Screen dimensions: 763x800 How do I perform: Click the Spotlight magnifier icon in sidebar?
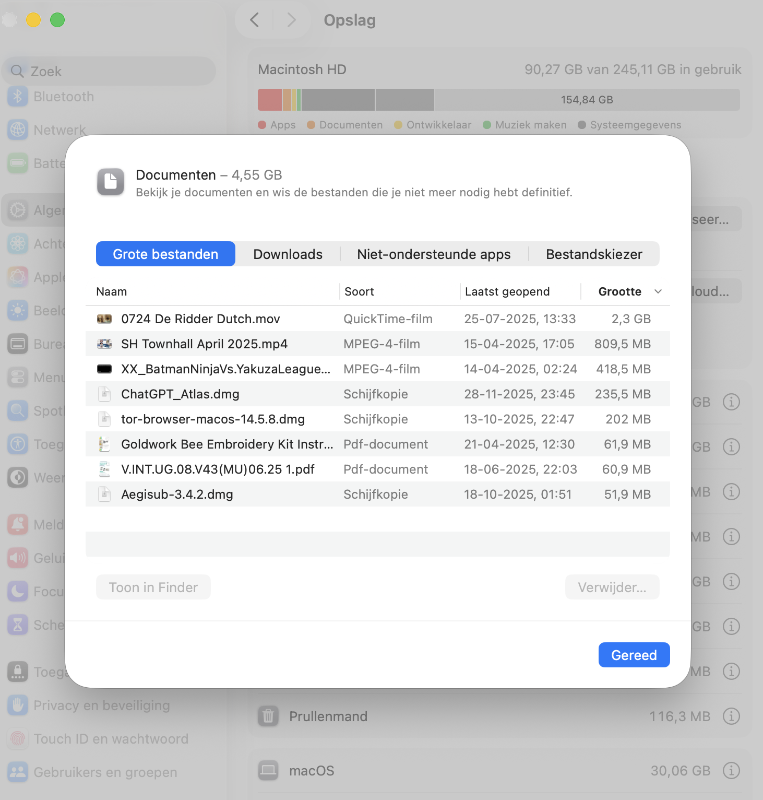point(17,410)
